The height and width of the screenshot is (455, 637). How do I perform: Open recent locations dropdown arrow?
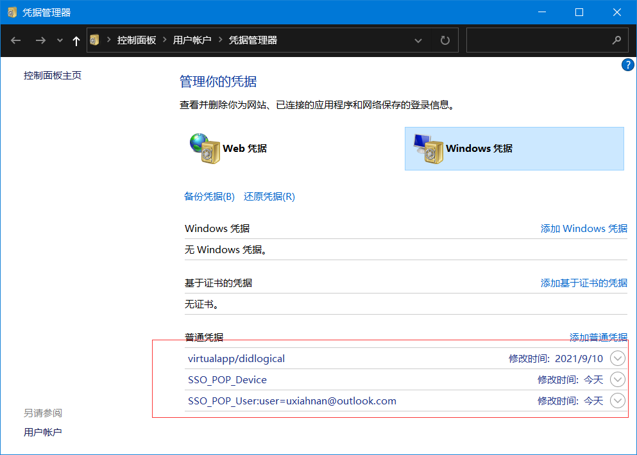[x=60, y=40]
